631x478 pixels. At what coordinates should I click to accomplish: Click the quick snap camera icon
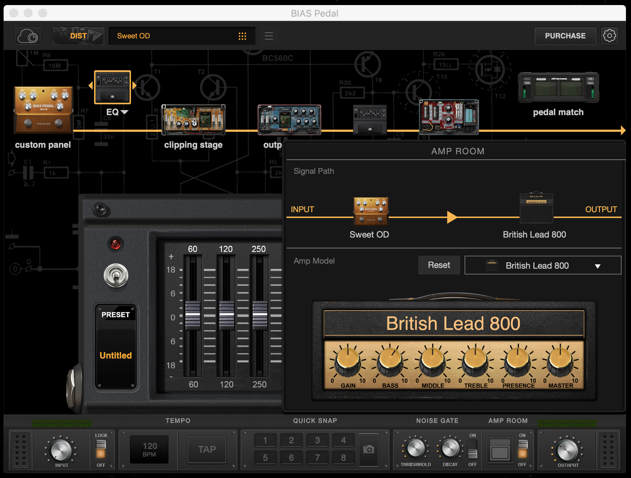click(x=368, y=449)
